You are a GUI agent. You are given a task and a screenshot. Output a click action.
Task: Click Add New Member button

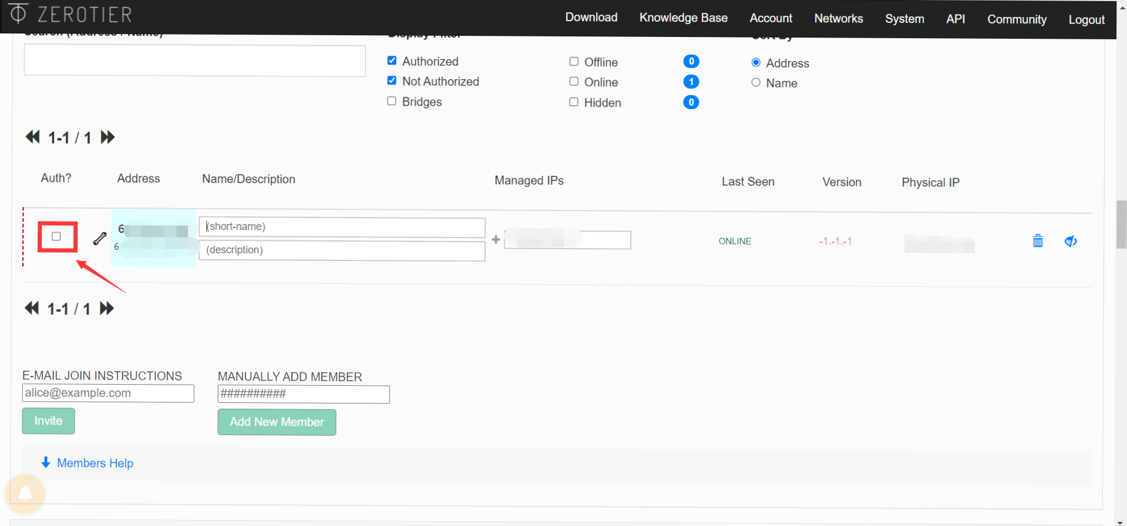(277, 422)
